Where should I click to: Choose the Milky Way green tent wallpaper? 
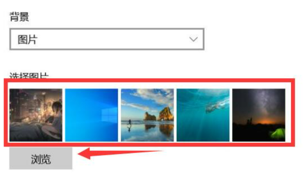[259, 115]
